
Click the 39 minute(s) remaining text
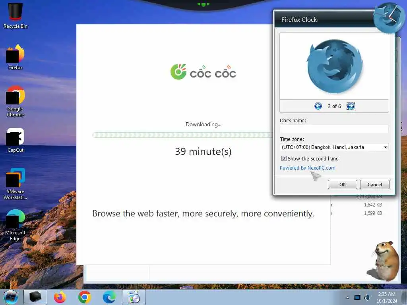coord(203,151)
